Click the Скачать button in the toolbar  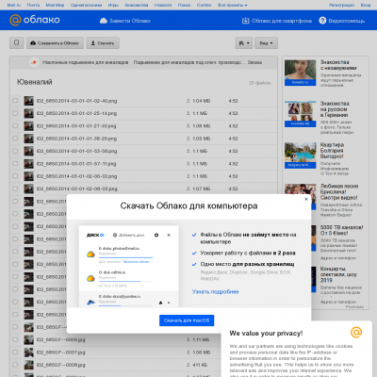(103, 43)
